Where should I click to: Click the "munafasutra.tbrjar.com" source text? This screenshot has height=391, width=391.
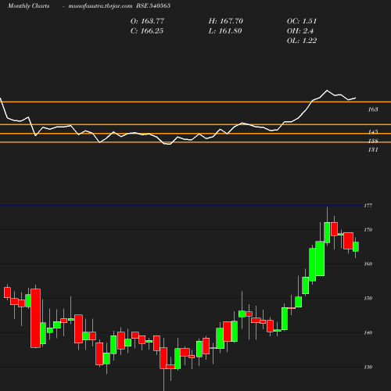click(100, 5)
